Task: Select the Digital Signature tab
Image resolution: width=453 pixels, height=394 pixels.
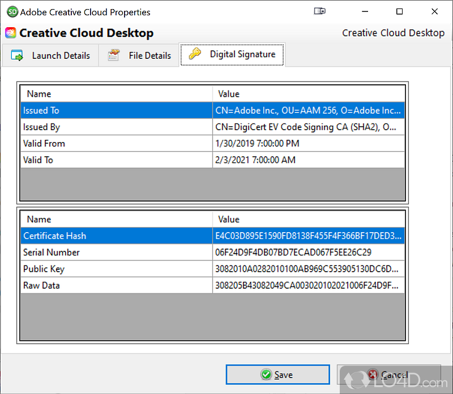Action: coord(232,54)
